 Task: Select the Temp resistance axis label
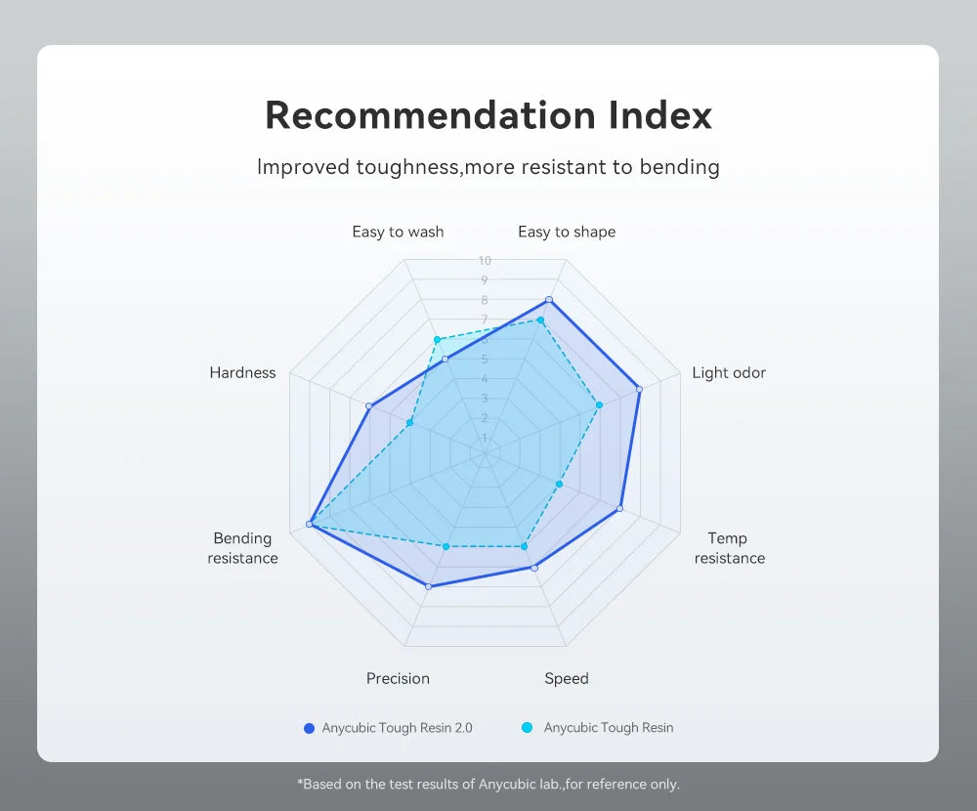click(729, 548)
